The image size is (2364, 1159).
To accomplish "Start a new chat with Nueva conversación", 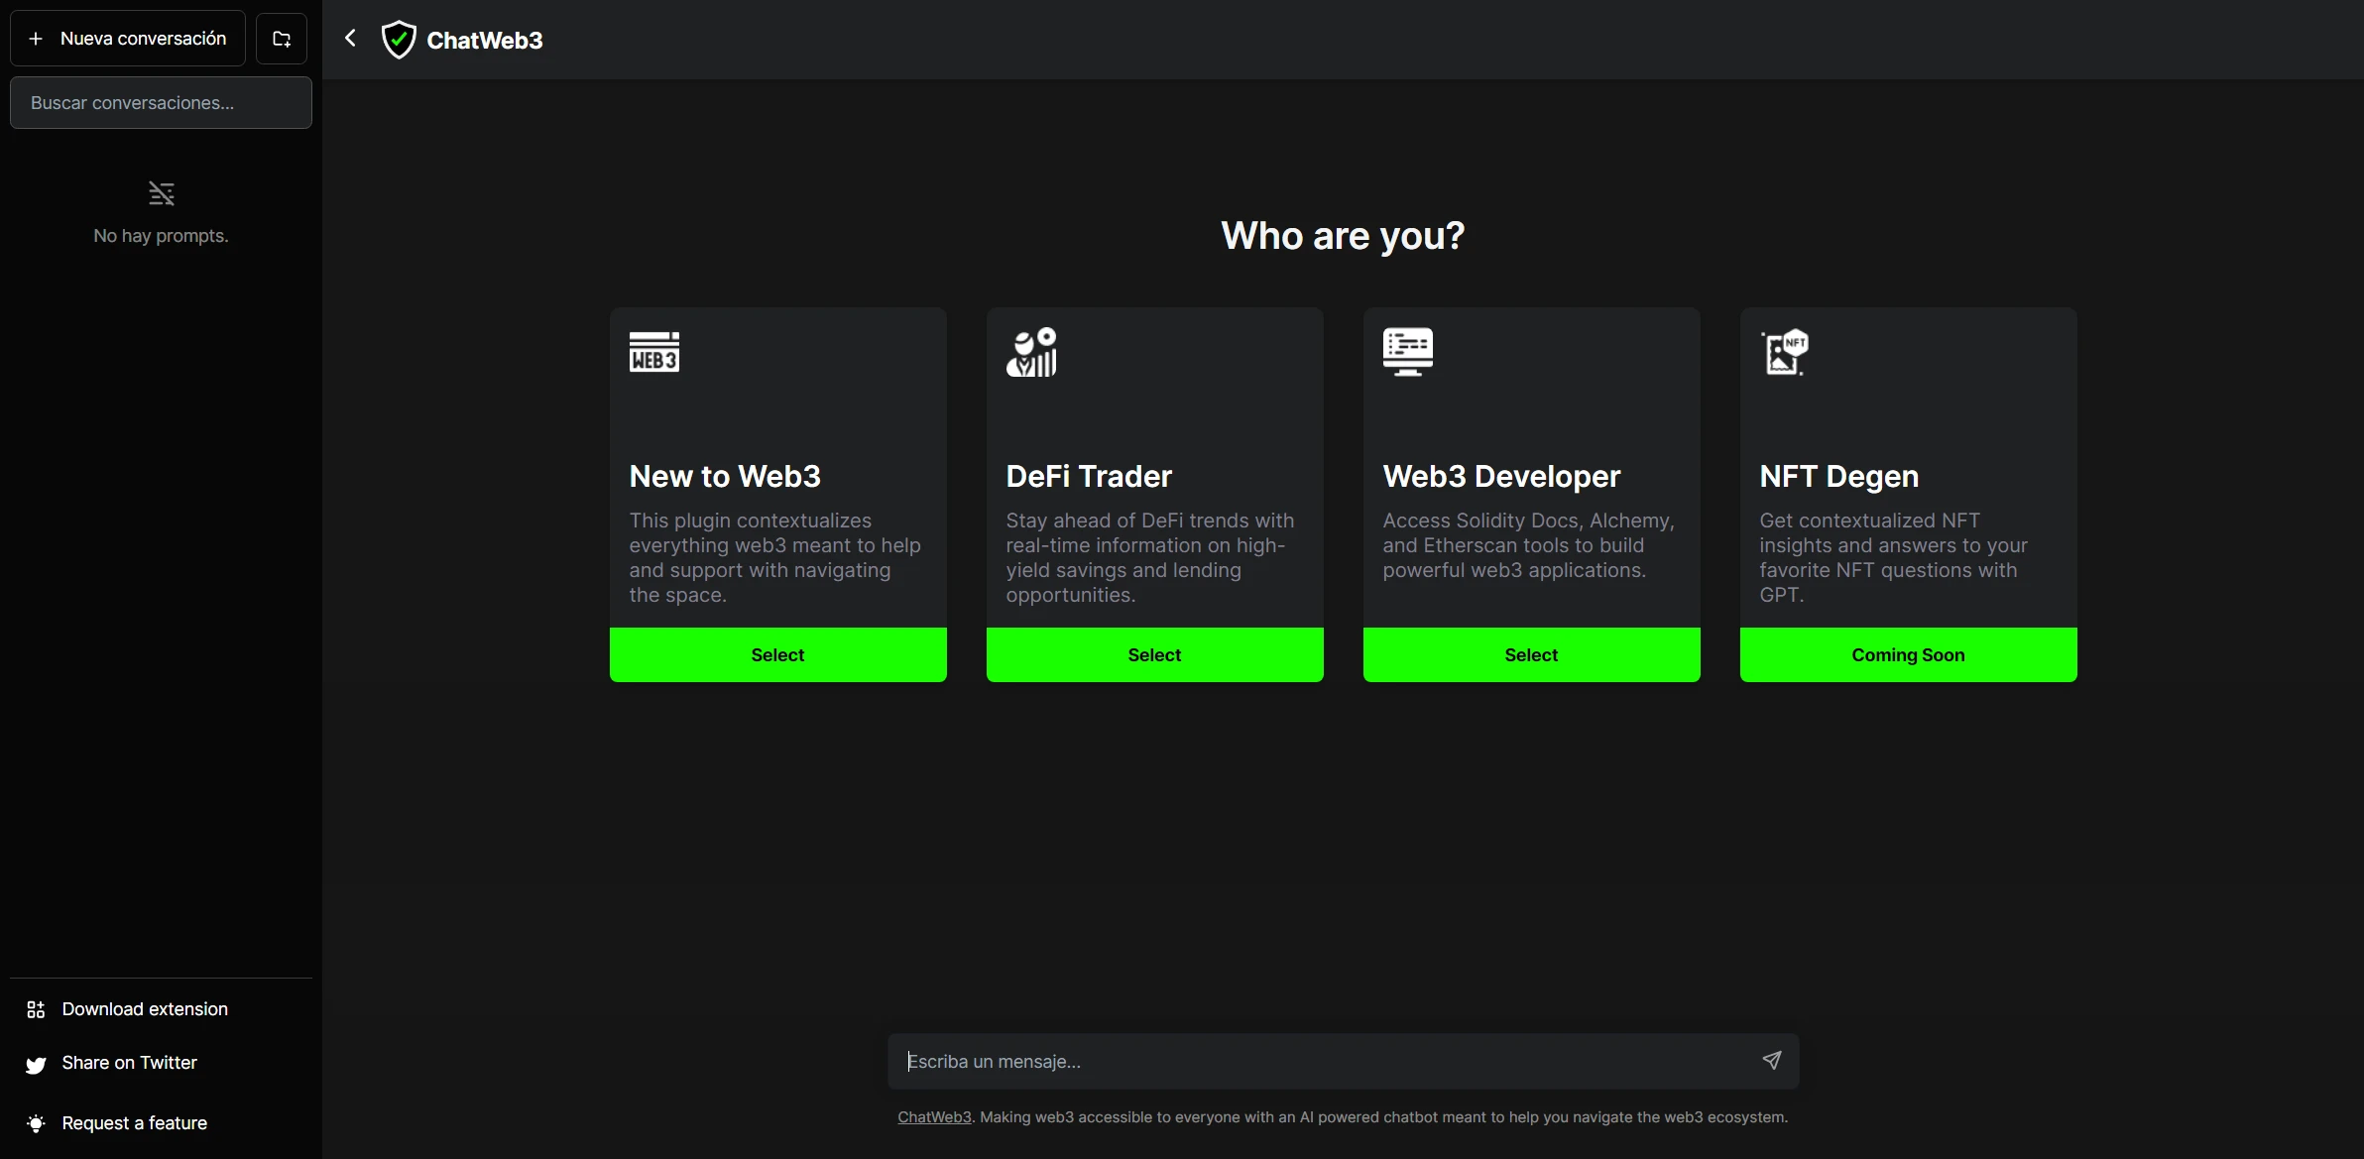I will click(128, 39).
